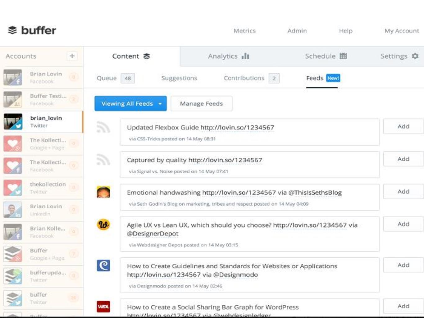This screenshot has width=424, height=318.
Task: Click 'via Designmodo posted on 14 May 02:46'
Action: pos(176,286)
